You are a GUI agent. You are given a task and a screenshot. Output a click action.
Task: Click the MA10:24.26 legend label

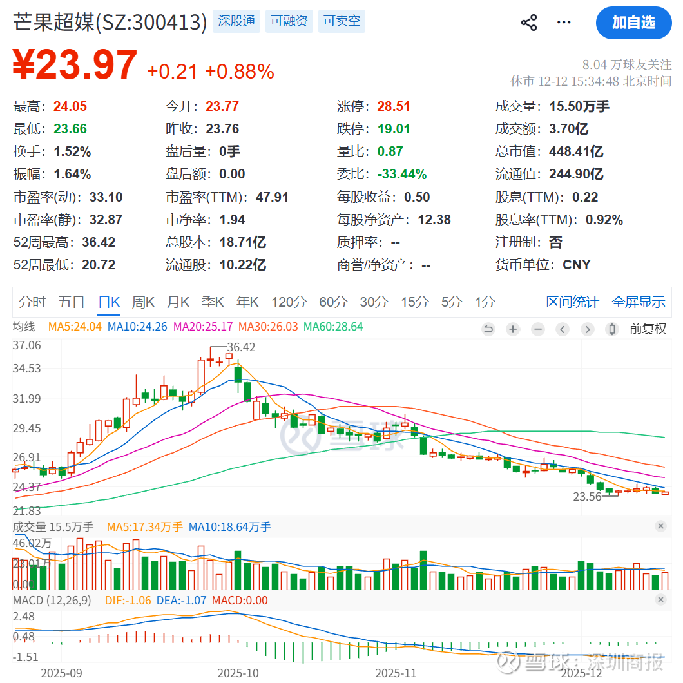coord(137,327)
